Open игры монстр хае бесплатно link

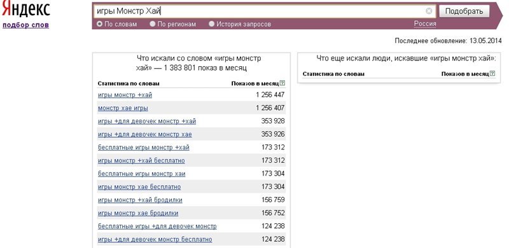(x=139, y=187)
